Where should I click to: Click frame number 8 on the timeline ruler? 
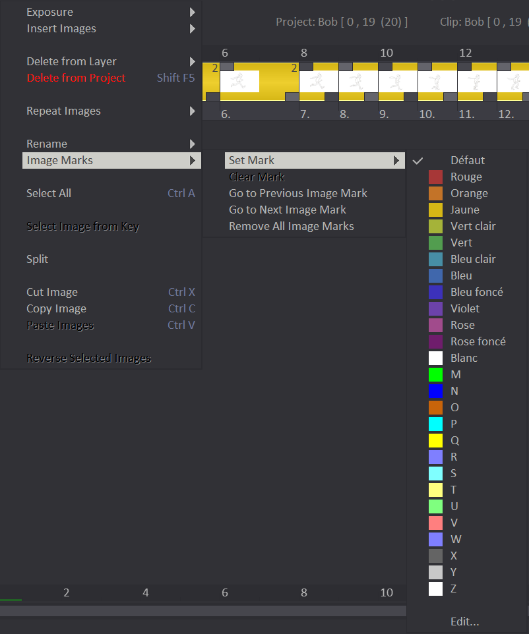(x=304, y=53)
